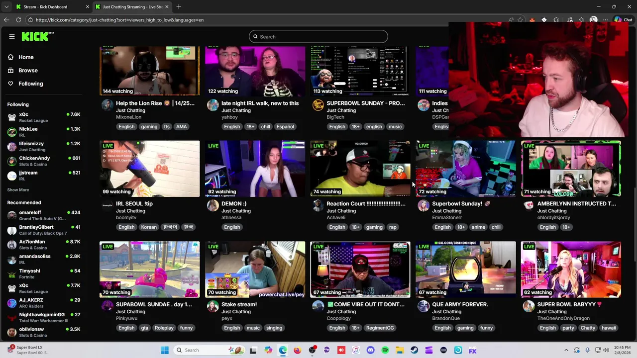Open SUPER BOWL BABYYY stream thumbnail
637x358 pixels.
point(571,269)
